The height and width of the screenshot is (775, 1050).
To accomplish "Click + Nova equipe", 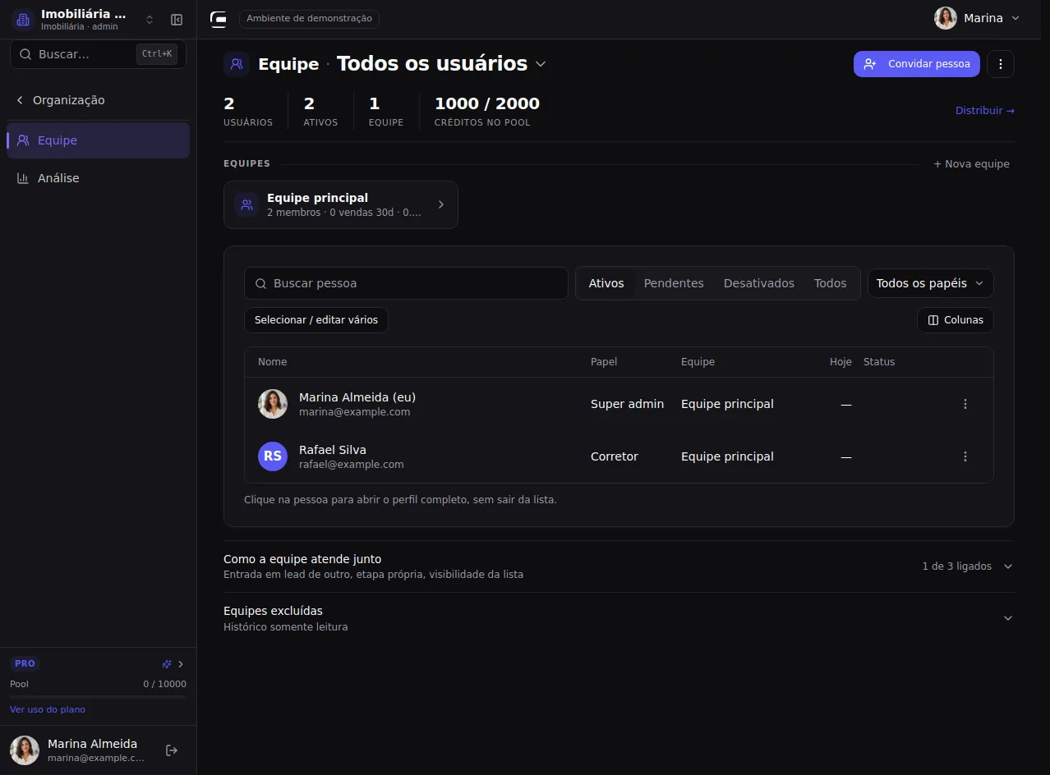I will (x=972, y=164).
